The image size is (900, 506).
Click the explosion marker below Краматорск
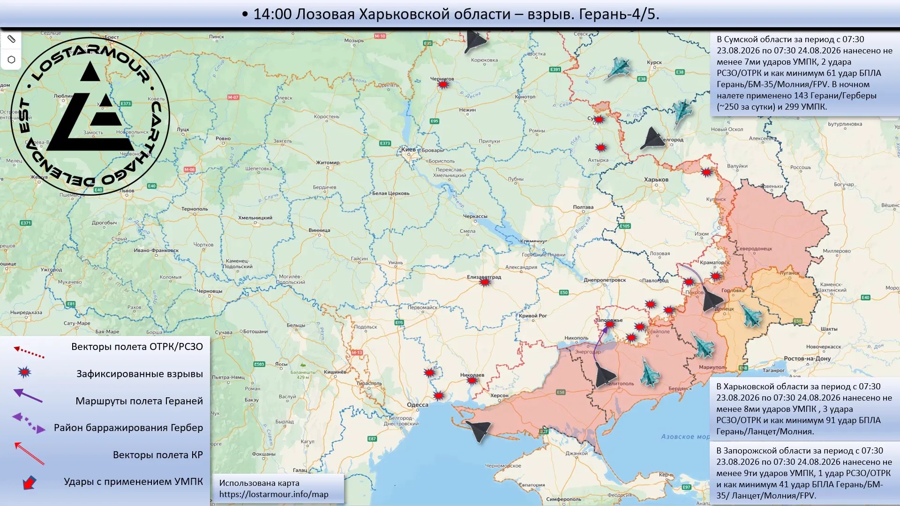tap(715, 276)
